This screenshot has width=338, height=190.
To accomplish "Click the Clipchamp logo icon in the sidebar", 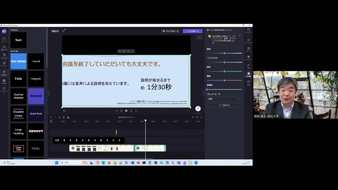I will coord(4,31).
